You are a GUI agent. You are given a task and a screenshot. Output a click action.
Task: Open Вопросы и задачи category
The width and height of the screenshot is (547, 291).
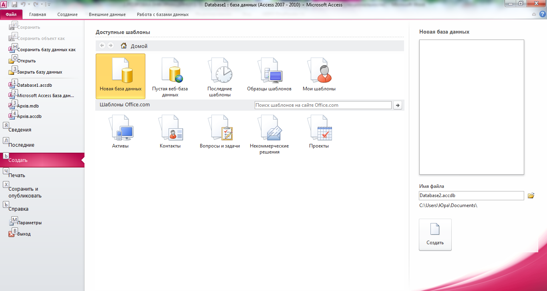coord(220,132)
